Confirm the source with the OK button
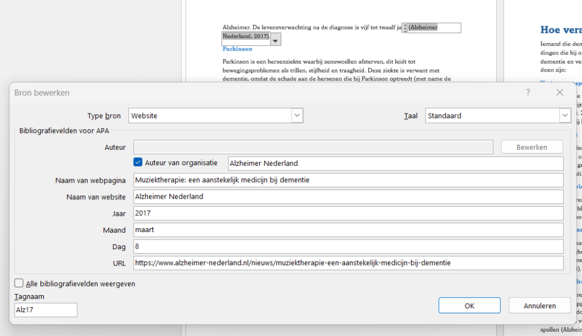Screen dimensions: 582x336 (x=469, y=305)
